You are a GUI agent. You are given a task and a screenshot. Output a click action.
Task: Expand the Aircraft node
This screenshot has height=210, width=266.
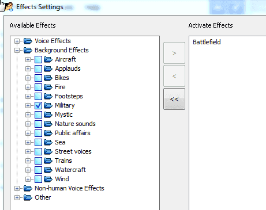[x=28, y=59]
